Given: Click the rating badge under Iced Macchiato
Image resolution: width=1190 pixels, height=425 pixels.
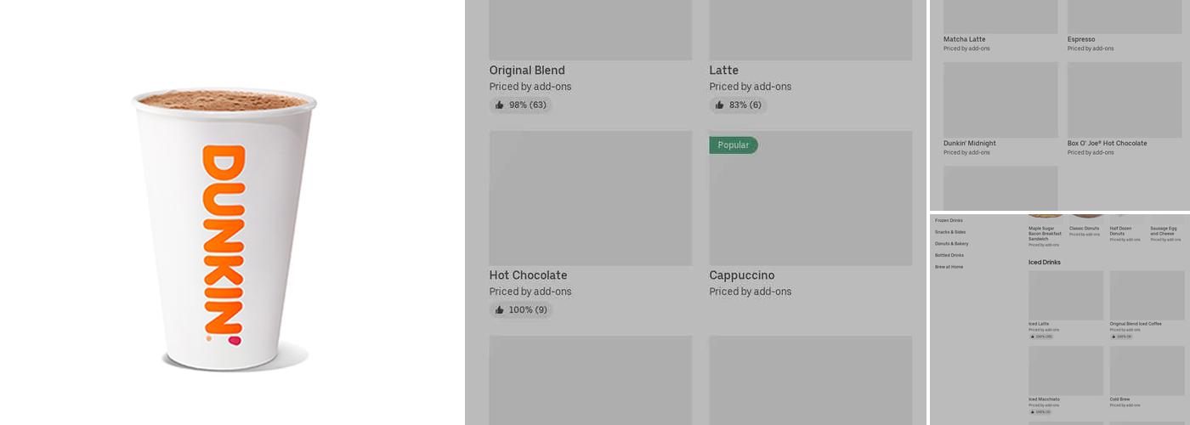Looking at the screenshot, I should 1040,411.
